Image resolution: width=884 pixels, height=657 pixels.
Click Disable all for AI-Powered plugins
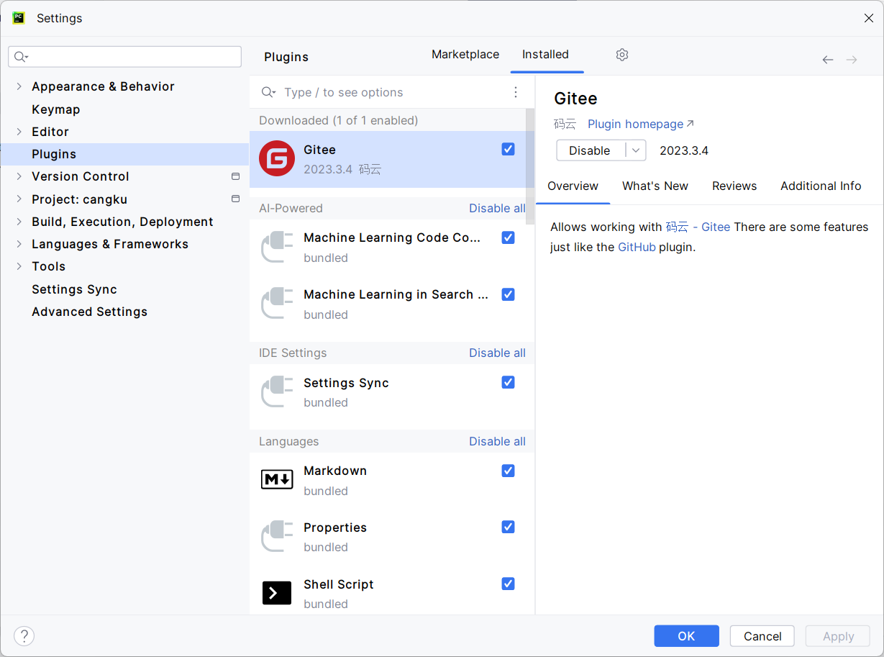pyautogui.click(x=497, y=208)
